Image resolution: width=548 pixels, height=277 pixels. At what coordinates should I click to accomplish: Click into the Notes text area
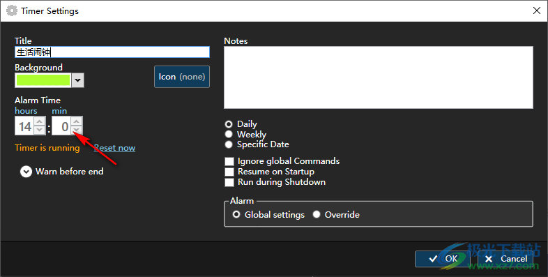[379, 77]
